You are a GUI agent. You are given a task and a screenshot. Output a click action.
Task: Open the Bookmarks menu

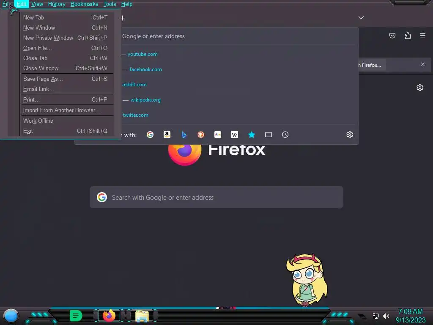pyautogui.click(x=84, y=4)
